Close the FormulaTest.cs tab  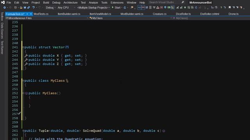(31, 14)
